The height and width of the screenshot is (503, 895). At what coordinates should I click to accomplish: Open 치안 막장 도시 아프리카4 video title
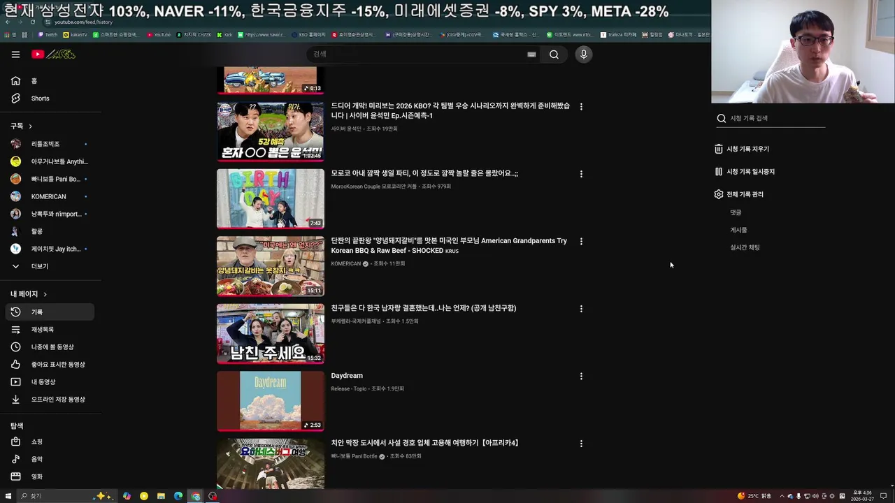(x=424, y=443)
